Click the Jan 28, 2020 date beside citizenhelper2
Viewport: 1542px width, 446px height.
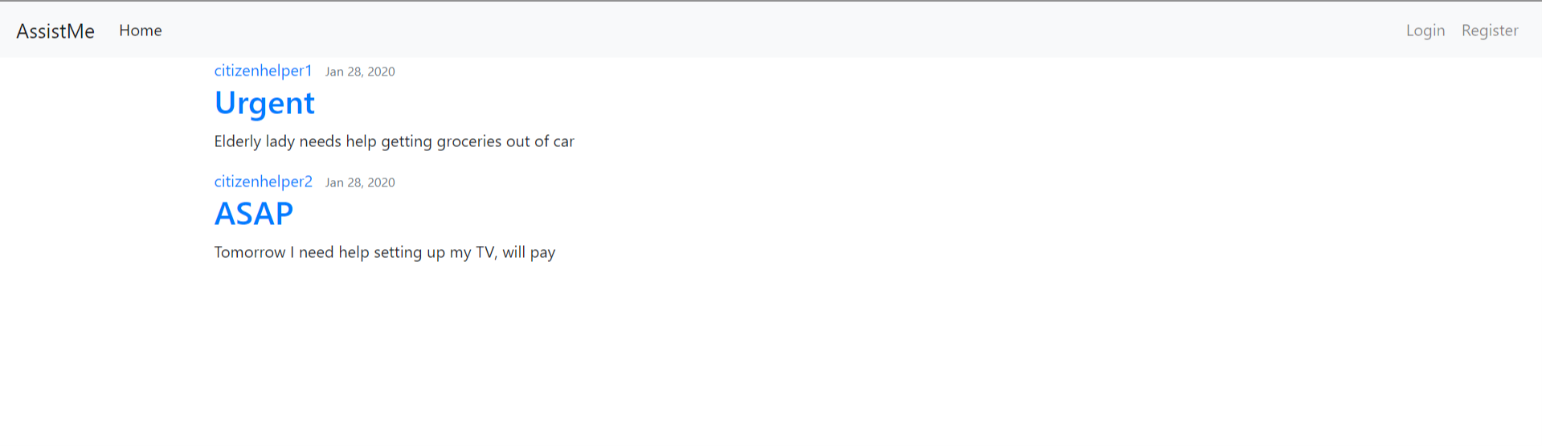pos(360,182)
